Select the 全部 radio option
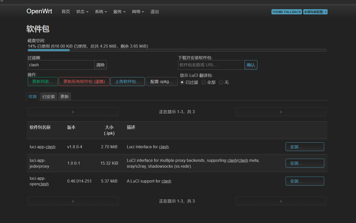 (204, 82)
